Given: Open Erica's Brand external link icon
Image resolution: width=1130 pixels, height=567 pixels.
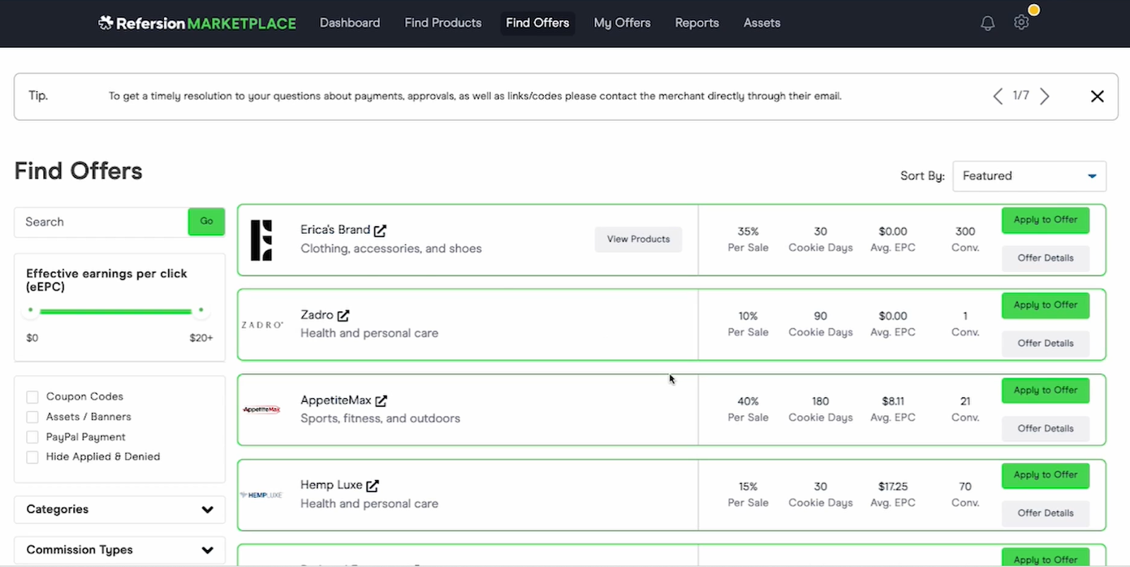Looking at the screenshot, I should (x=380, y=231).
